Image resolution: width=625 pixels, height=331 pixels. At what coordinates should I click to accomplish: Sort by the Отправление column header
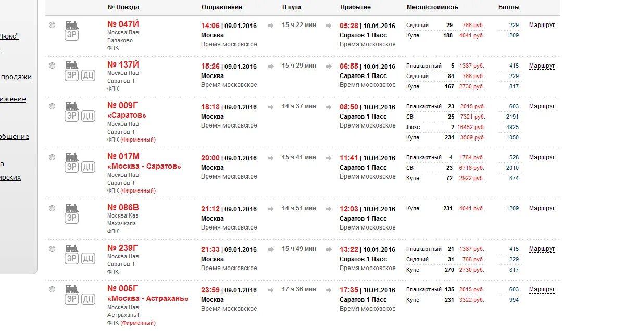coord(222,7)
